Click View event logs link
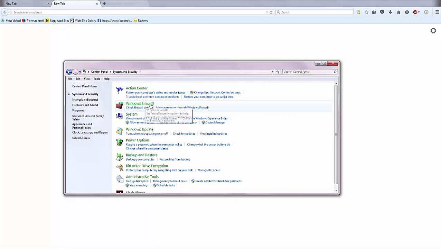 point(139,185)
